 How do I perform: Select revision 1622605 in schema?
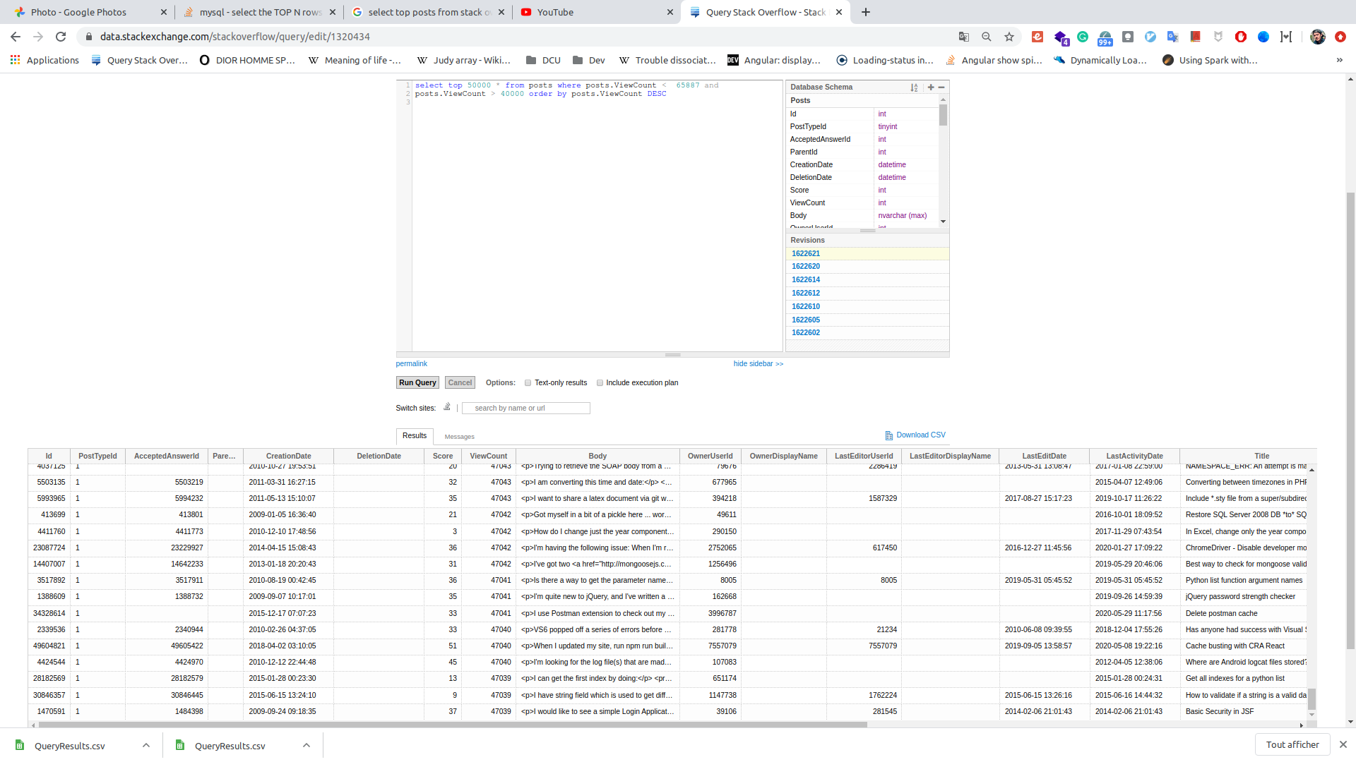(806, 319)
